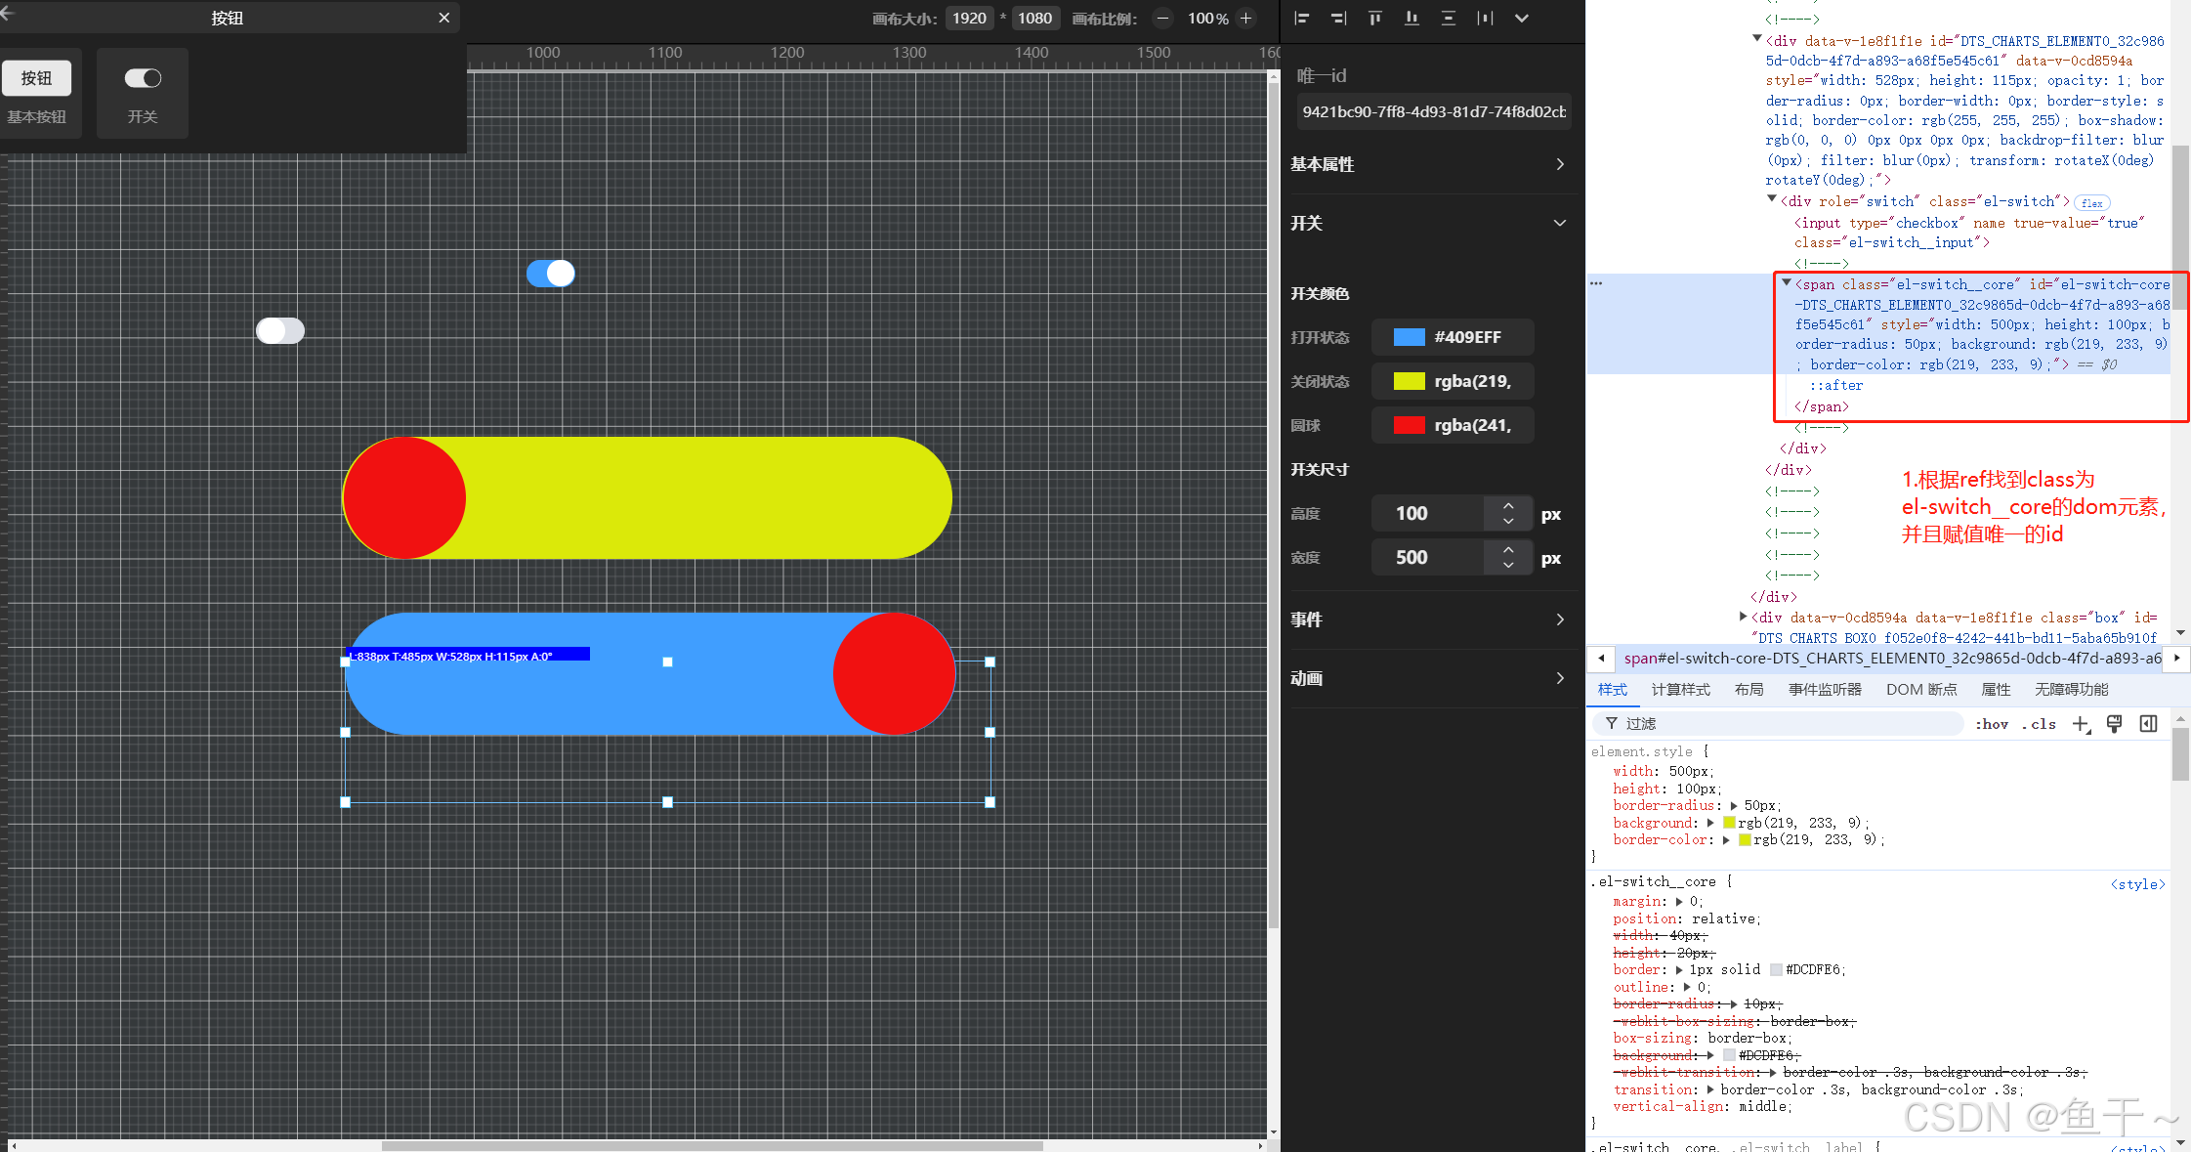Viewport: 2191px width, 1152px height.
Task: Toggle the .cls class editor button
Action: coord(2039,724)
